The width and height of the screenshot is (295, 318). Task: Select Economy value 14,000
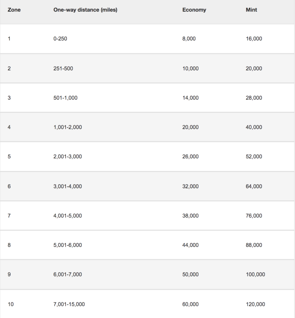[x=190, y=98]
